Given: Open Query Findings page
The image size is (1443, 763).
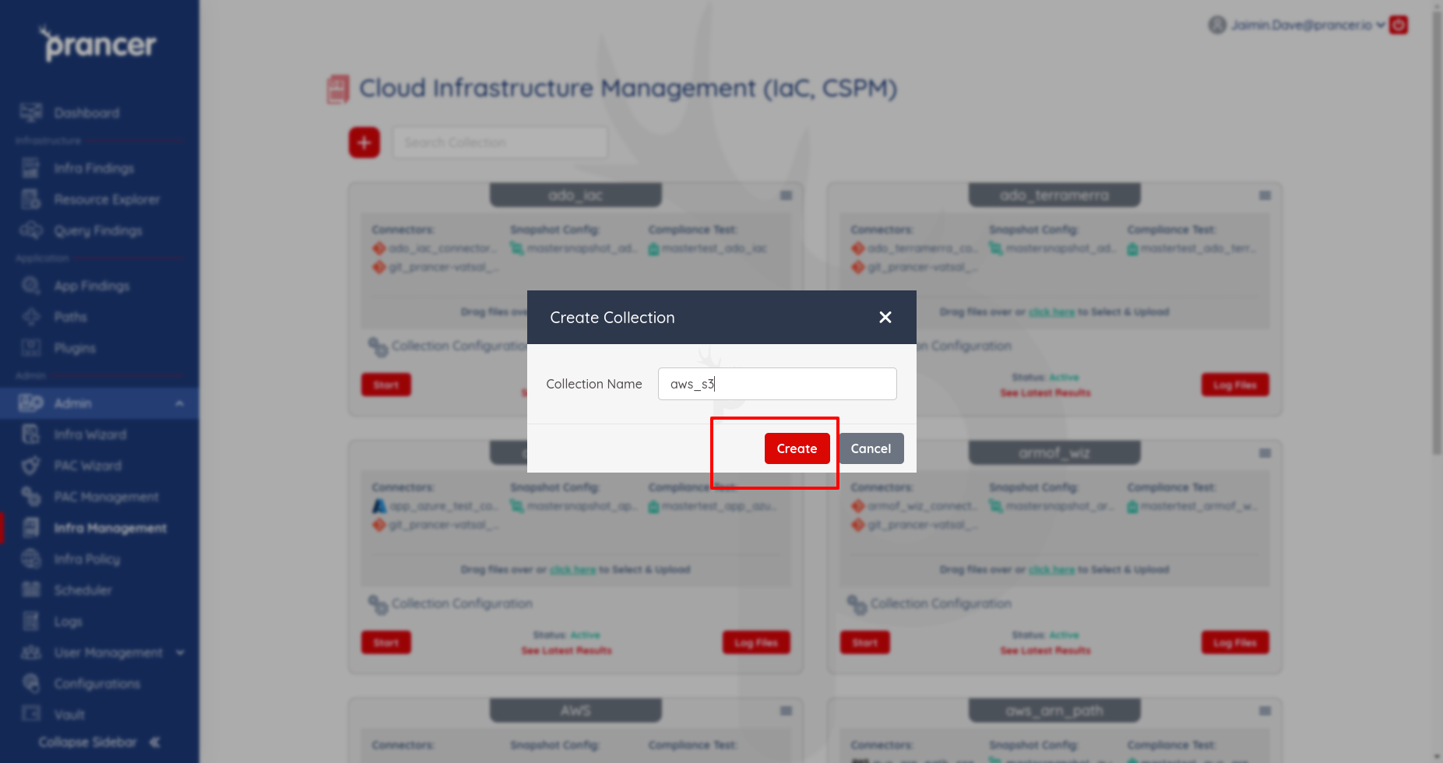Looking at the screenshot, I should point(98,230).
